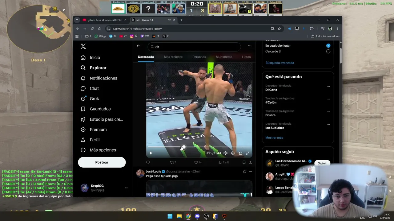
Task: Open a new Chrome tab
Action: (x=182, y=20)
